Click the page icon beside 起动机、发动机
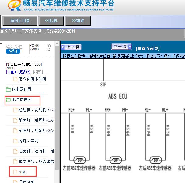185x183 pixels. coord(15,110)
